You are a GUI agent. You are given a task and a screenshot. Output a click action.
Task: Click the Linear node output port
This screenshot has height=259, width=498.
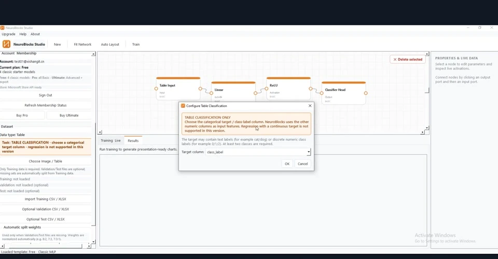pyautogui.click(x=255, y=93)
